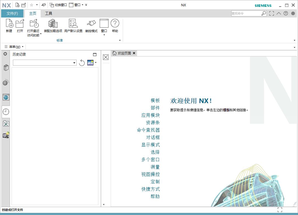The width and height of the screenshot is (298, 215).
Task: Open the resource bar gear settings icon
Action: click(x=5, y=54)
